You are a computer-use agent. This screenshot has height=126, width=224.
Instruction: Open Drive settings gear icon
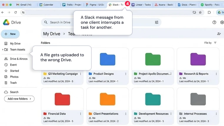[222, 22]
